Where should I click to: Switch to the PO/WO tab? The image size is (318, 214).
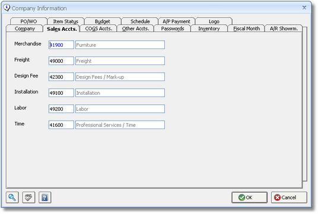[x=28, y=21]
